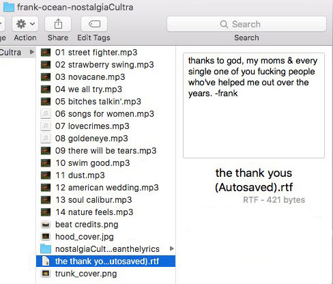Screen dimensions: 333x284
Task: Select file name 09 there will be tears.mp3
Action: [x=106, y=151]
